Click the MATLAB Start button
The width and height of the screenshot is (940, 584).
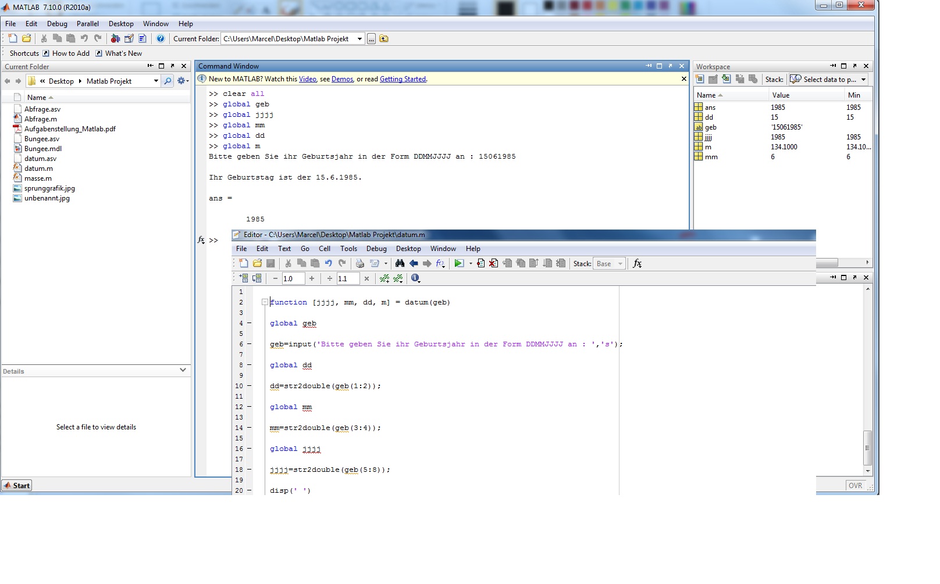coord(17,486)
